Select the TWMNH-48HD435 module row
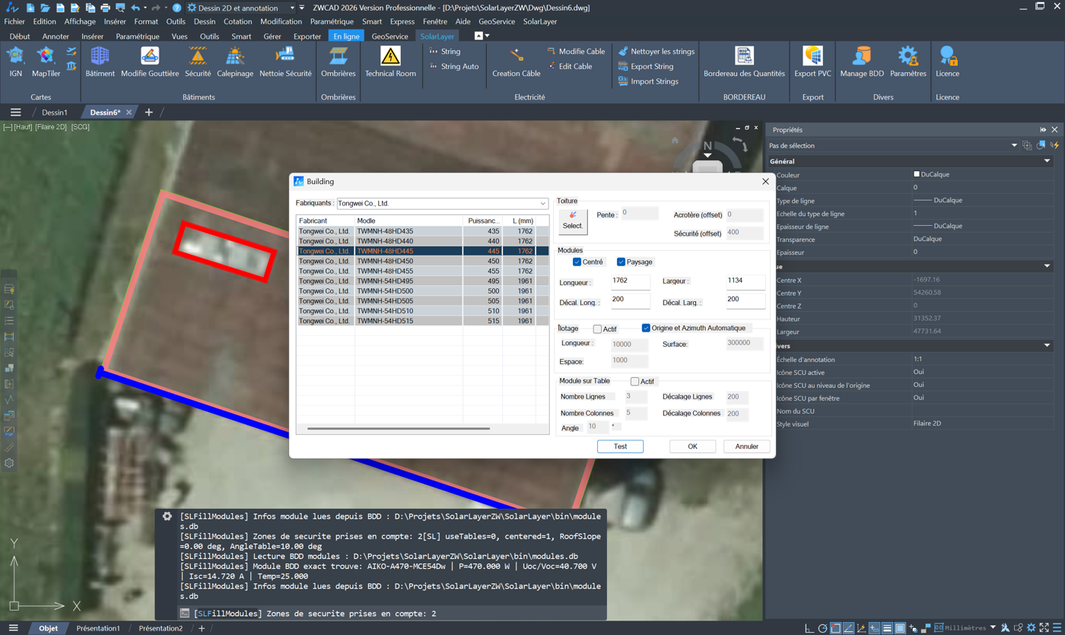This screenshot has width=1065, height=635. pos(422,231)
